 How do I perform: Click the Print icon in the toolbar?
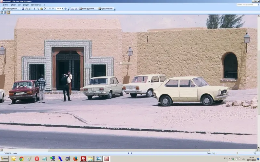[x=26, y=9]
